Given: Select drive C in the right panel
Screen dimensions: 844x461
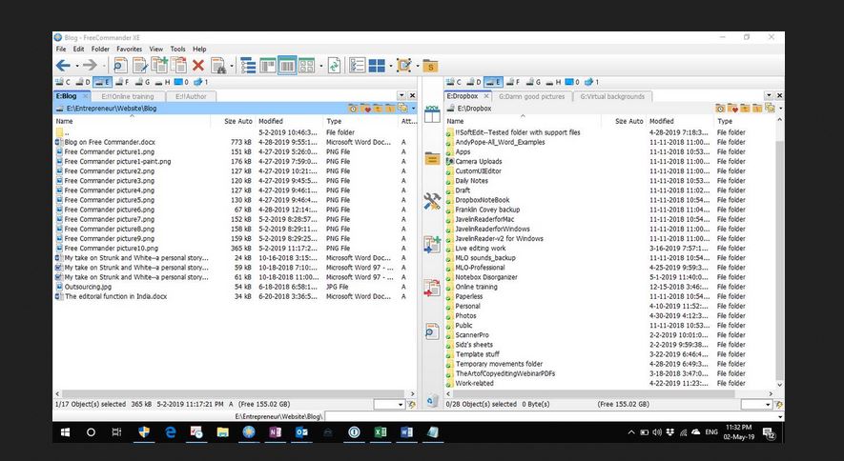Looking at the screenshot, I should [x=454, y=82].
